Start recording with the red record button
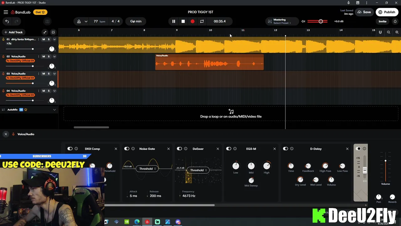The height and width of the screenshot is (226, 401). [x=192, y=21]
